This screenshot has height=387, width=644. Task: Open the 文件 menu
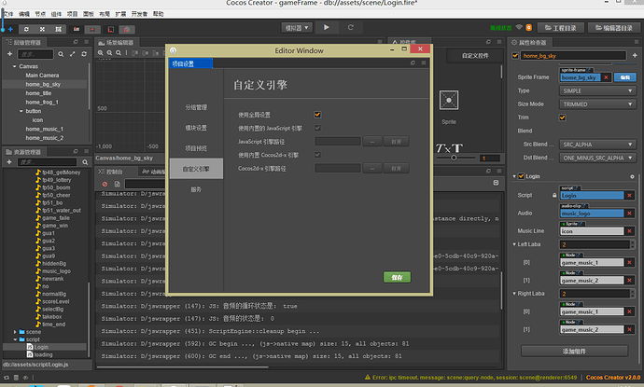tap(8, 14)
